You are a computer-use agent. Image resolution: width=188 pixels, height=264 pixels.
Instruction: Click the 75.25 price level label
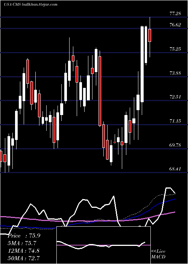[175, 49]
